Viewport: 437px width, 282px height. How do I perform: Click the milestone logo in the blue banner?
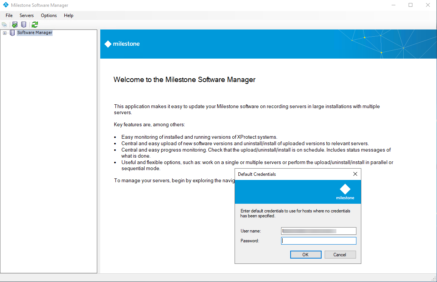pyautogui.click(x=122, y=44)
